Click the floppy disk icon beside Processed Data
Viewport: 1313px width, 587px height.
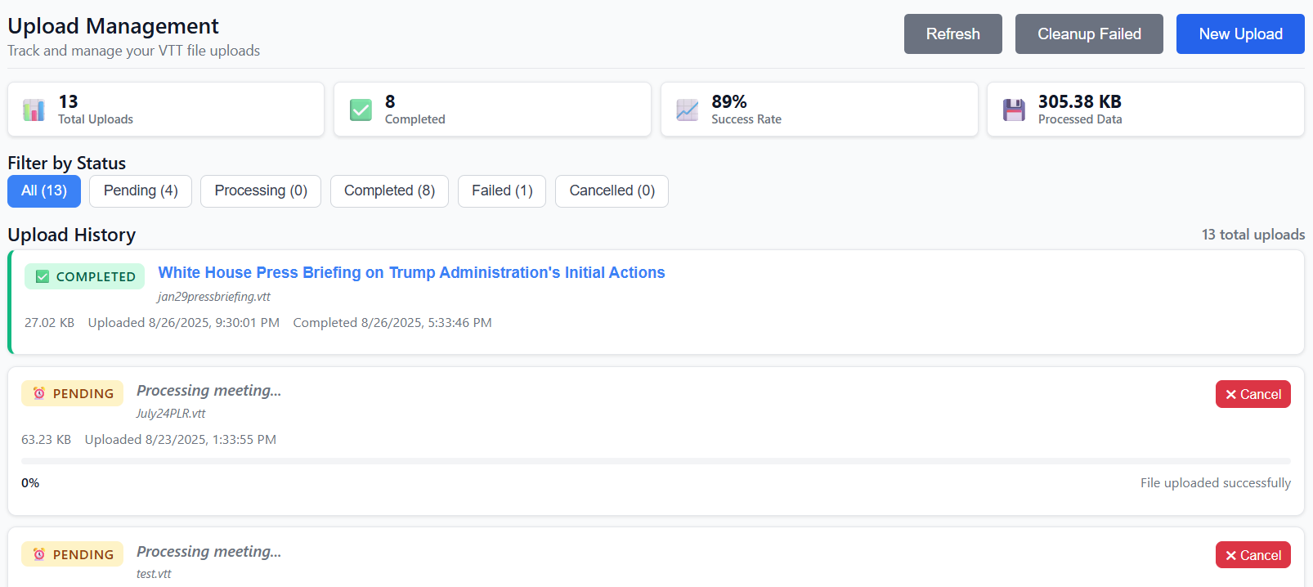point(1014,110)
